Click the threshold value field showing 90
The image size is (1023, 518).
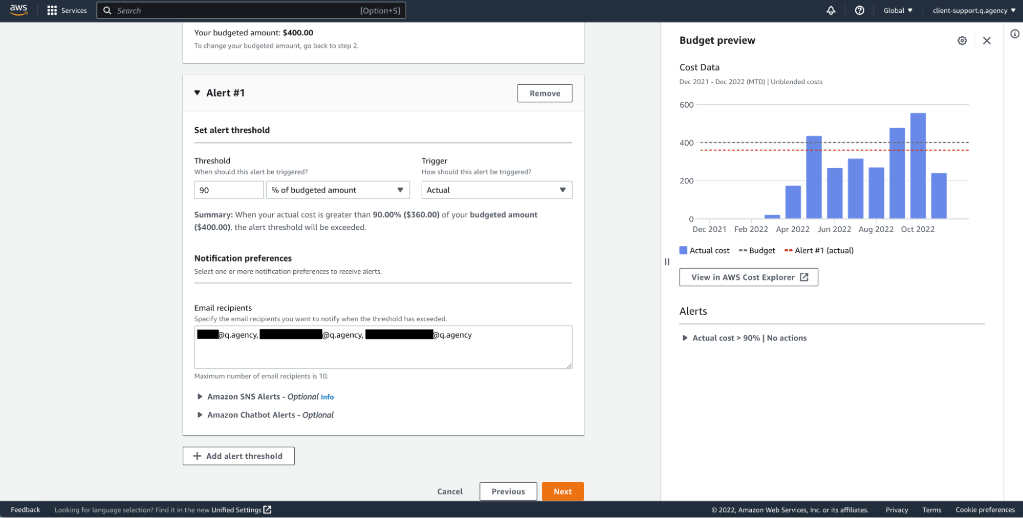click(229, 190)
